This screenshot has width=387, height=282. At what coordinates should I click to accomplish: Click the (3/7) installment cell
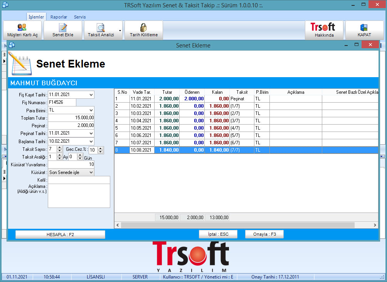[x=242, y=121]
